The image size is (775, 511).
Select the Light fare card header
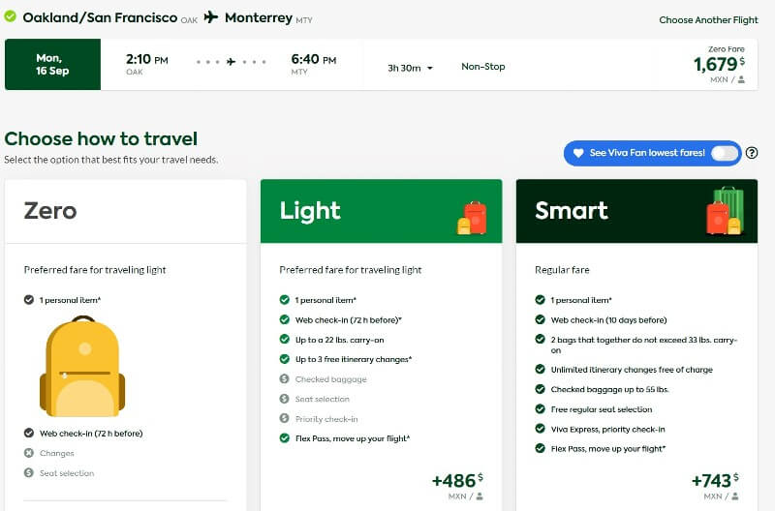click(381, 211)
